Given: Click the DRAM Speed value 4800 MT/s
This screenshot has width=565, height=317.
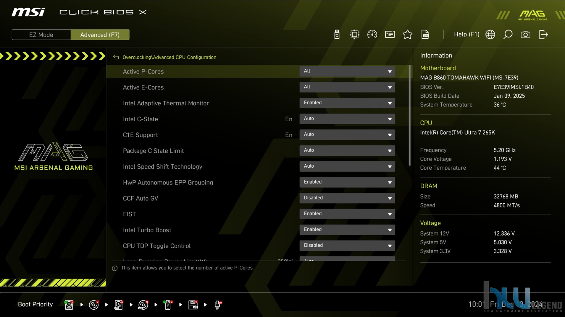Looking at the screenshot, I should coord(506,205).
